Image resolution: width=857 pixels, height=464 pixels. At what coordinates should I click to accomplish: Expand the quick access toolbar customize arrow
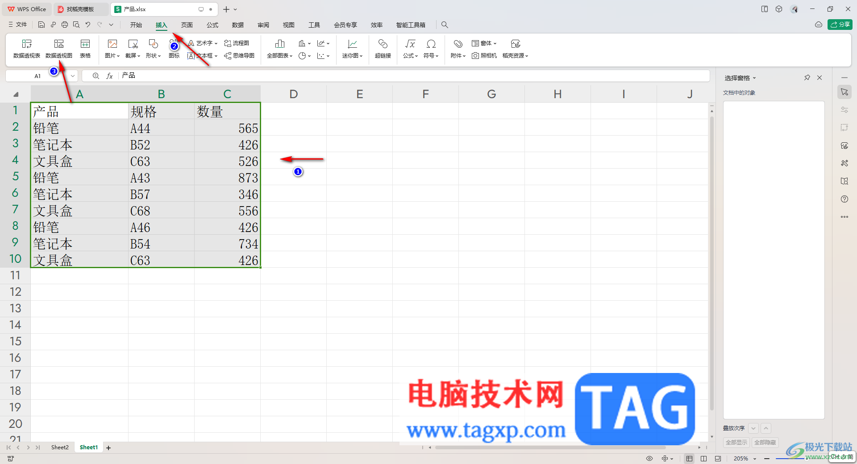111,25
